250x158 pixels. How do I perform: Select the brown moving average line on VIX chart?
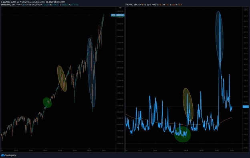point(179,124)
